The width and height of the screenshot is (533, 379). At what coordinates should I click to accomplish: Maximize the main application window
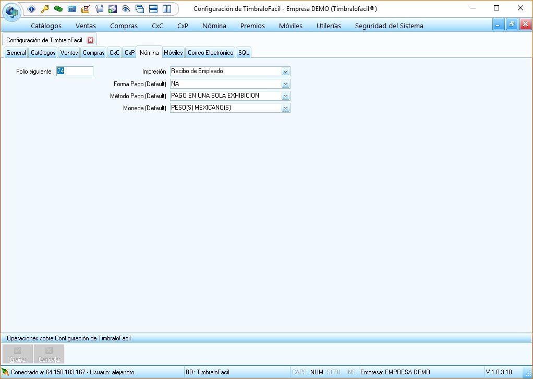pos(496,8)
